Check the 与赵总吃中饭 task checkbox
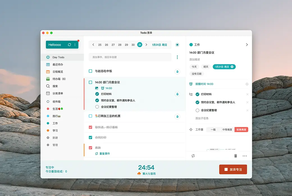Viewport: 292px width, 196px height. (90, 71)
